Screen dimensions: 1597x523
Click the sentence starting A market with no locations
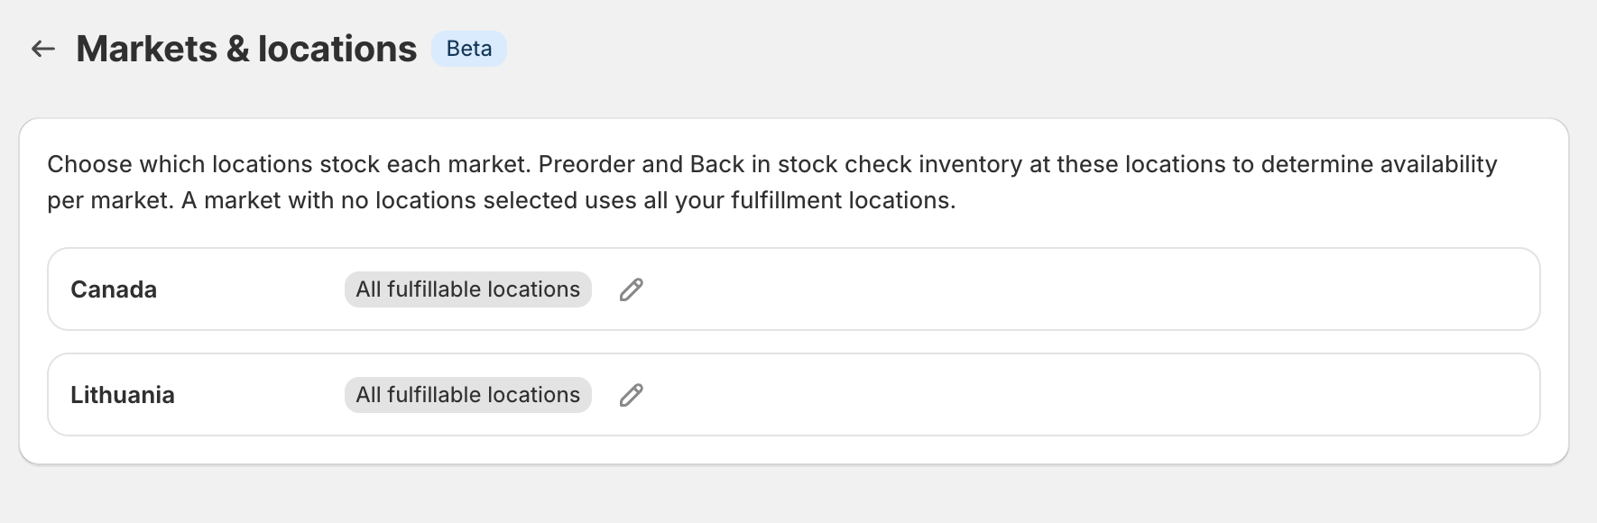pos(568,200)
